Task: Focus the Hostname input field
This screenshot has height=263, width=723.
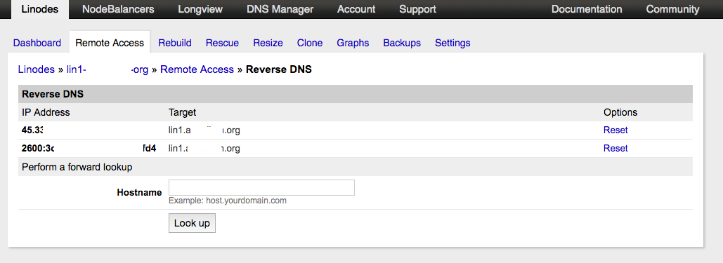Action: pyautogui.click(x=261, y=187)
